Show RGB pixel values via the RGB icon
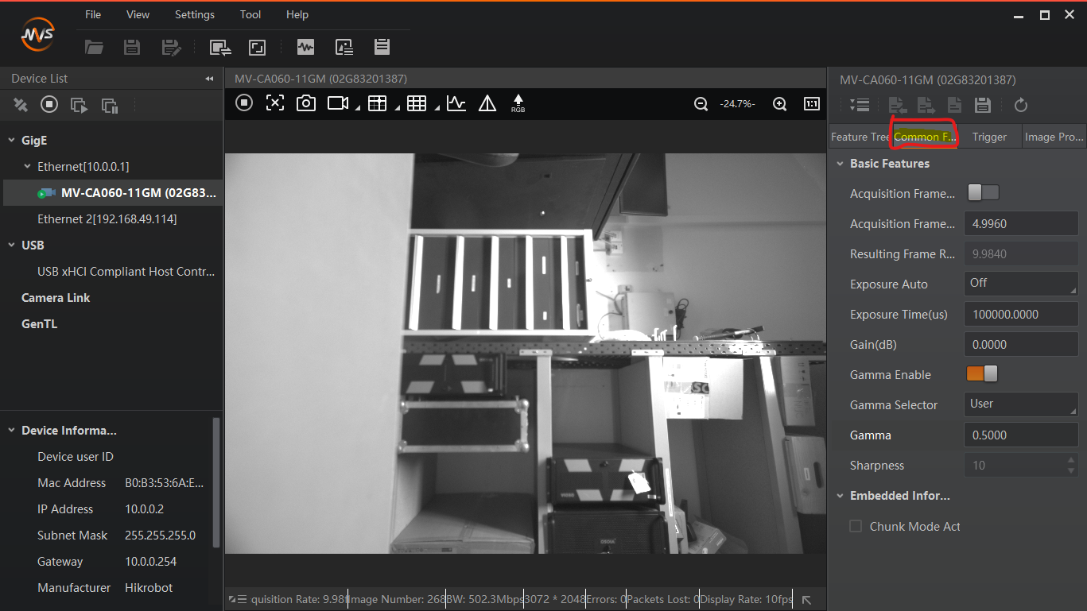 click(518, 103)
